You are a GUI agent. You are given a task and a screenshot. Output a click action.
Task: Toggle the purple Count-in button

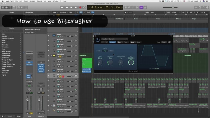click(x=141, y=8)
